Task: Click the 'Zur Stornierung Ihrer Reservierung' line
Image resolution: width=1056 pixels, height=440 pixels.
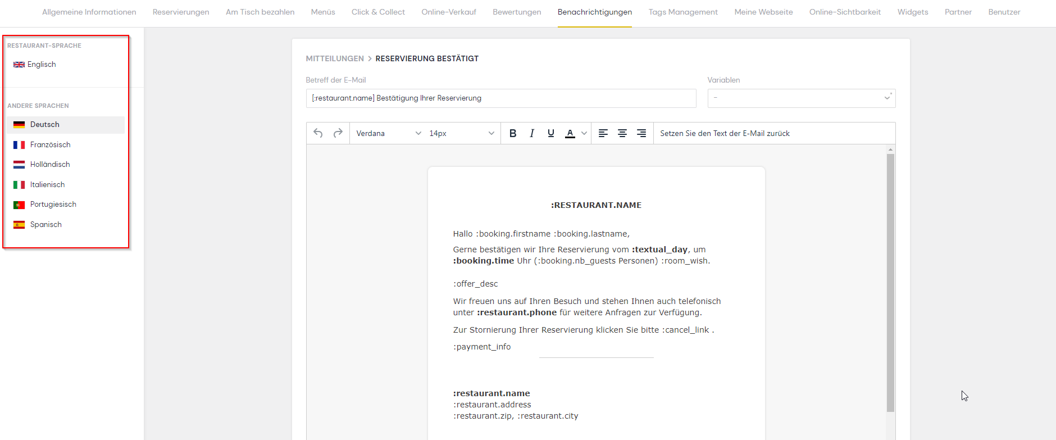Action: coord(584,330)
